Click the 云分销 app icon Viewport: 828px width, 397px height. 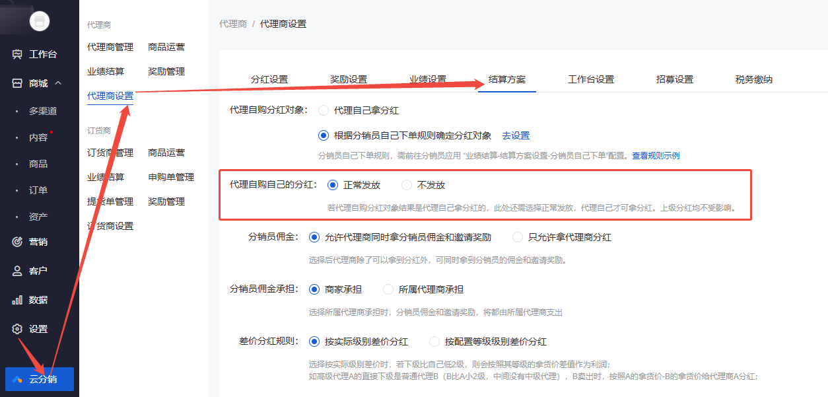coord(17,379)
